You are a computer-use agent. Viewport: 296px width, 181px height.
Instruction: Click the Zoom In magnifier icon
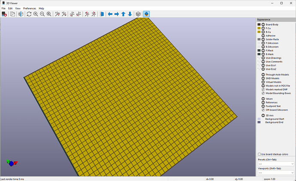[36, 14]
